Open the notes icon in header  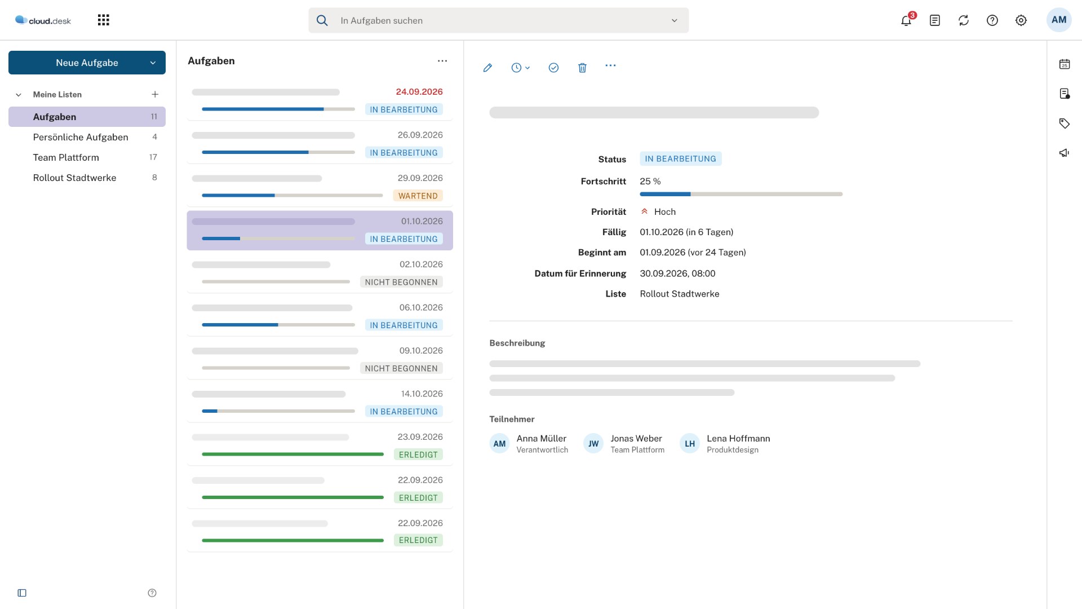point(935,20)
